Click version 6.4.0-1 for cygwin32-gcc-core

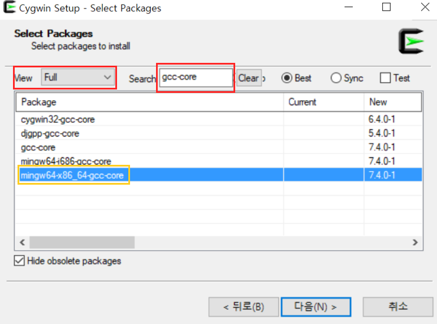[382, 120]
